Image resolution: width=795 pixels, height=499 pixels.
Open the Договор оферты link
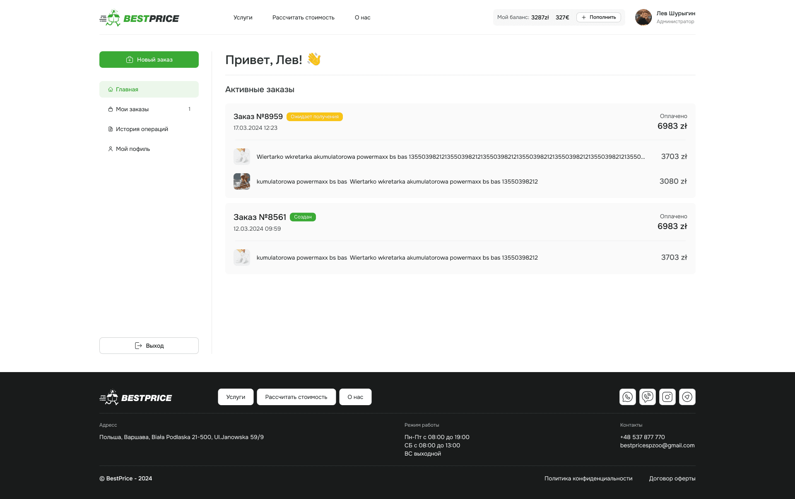(672, 478)
